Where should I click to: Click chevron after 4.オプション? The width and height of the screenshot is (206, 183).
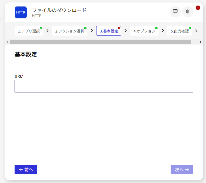click(163, 31)
